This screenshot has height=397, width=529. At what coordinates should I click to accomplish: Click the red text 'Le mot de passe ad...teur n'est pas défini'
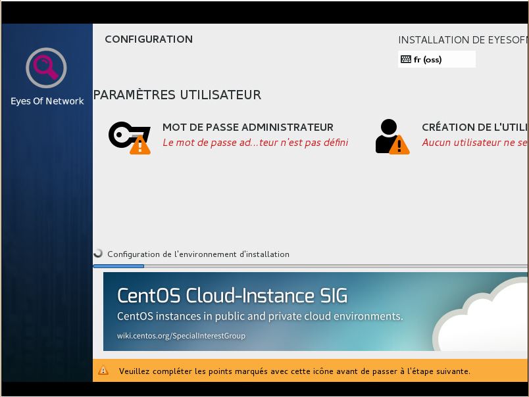point(255,143)
